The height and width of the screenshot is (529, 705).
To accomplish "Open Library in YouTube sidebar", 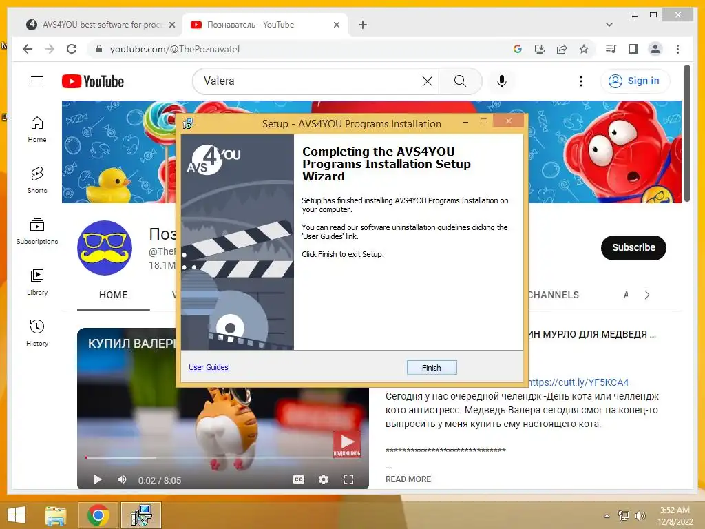I will click(37, 282).
